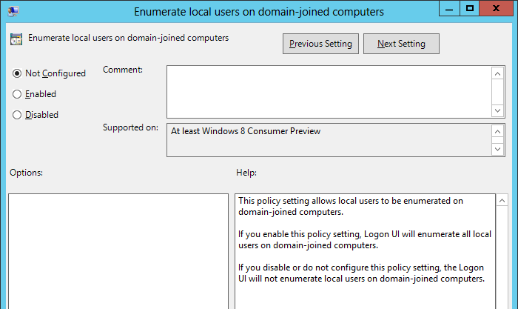Go to Previous Setting
Screen dimensions: 518x309
tap(320, 44)
